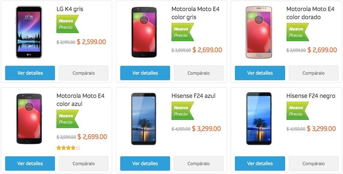Open the LG K4 gris phone image
The height and width of the screenshot is (174, 343).
click(x=29, y=32)
